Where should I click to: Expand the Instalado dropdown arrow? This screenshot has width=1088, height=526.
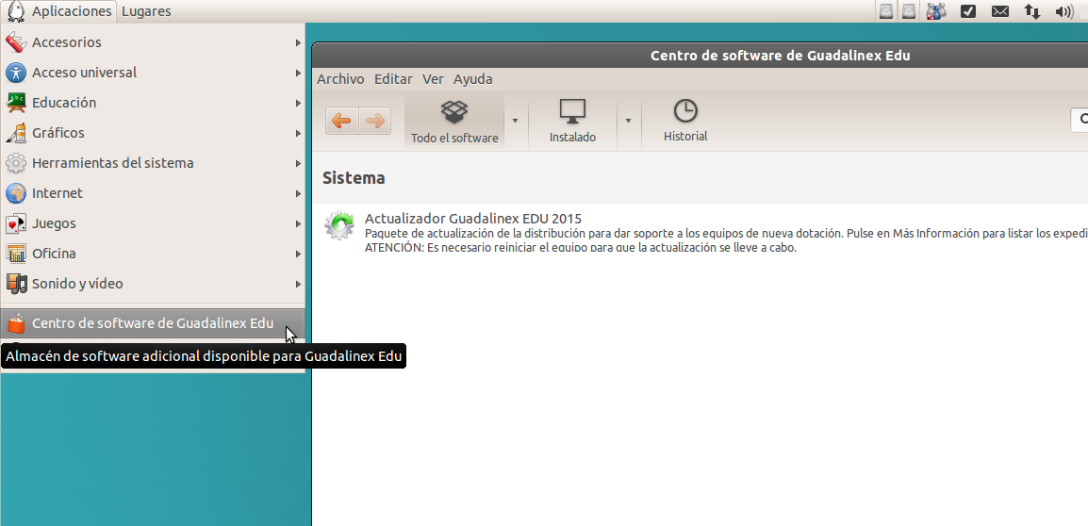(x=628, y=121)
